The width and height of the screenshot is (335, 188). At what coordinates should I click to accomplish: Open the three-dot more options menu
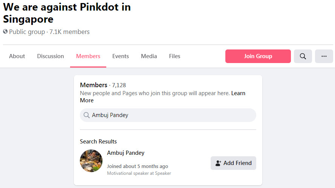[324, 56]
